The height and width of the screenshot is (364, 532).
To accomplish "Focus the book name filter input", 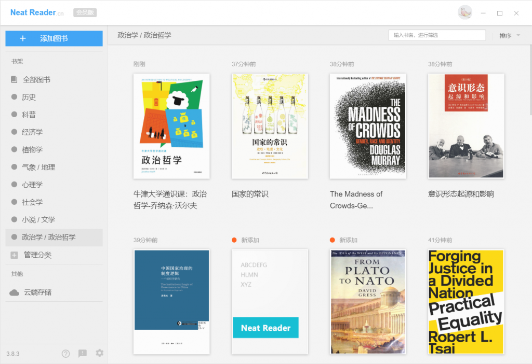I will point(437,35).
